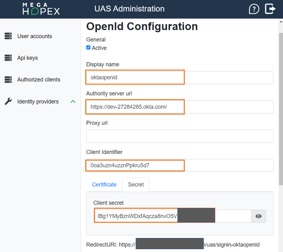Viewport: 283px width, 252px height.
Task: Select the Identity providers menu item
Action: pyautogui.click(x=38, y=101)
